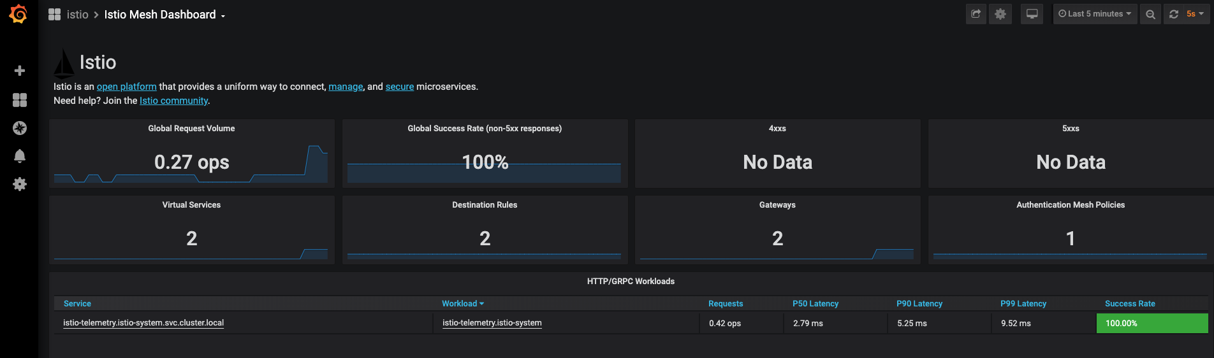This screenshot has width=1214, height=358.
Task: Click the HTTP/GRPC Workloads panel title
Action: pyautogui.click(x=631, y=282)
